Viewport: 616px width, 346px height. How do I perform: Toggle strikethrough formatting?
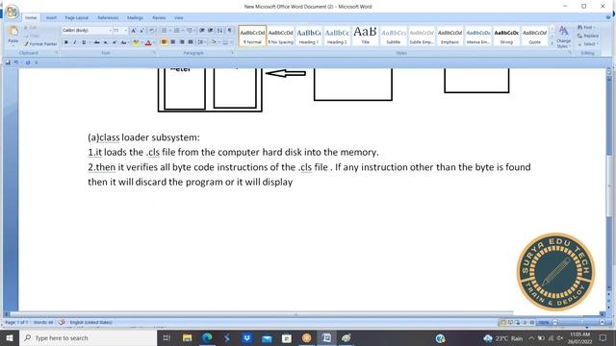click(96, 42)
